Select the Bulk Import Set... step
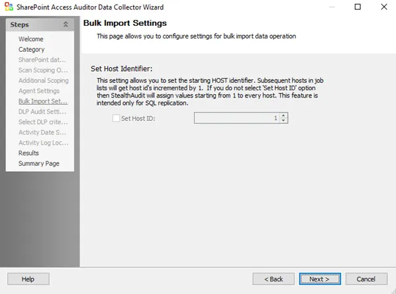Viewport: 396px width, 294px height. coord(43,101)
